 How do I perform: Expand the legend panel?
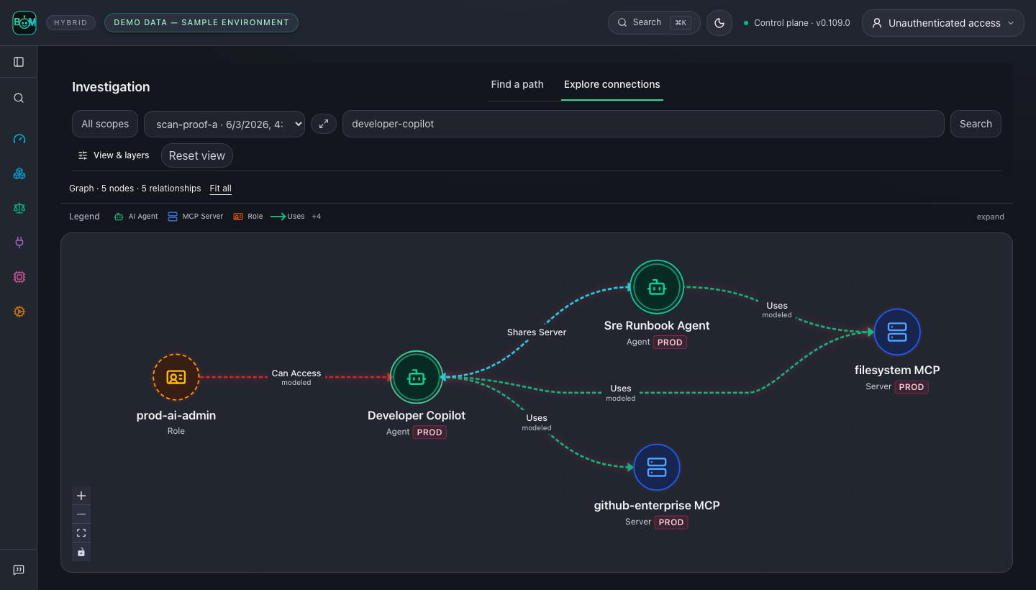(990, 217)
